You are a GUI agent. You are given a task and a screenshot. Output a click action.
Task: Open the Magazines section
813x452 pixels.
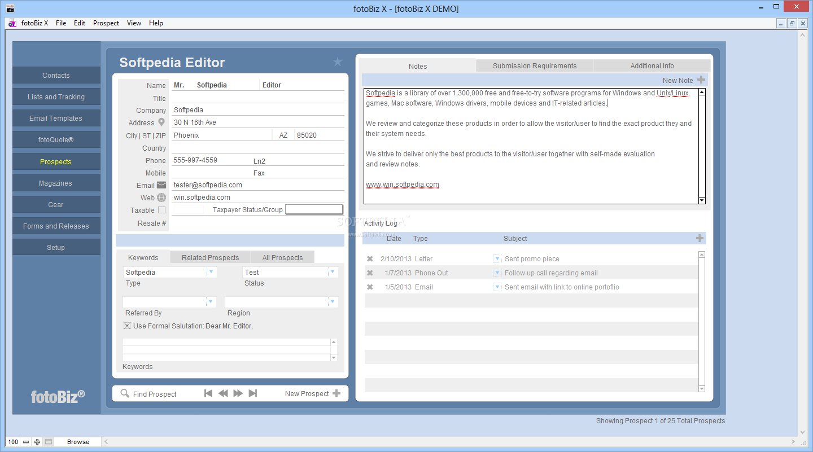click(x=56, y=183)
